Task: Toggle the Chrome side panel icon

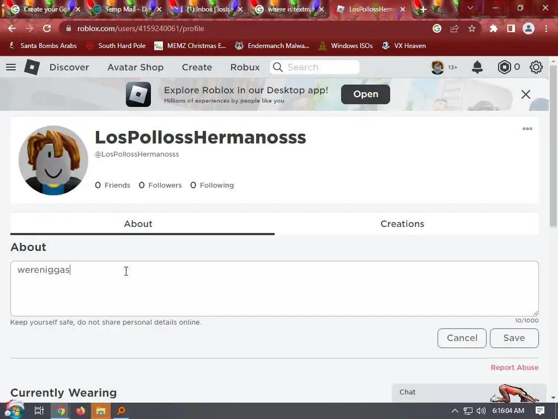Action: [511, 28]
